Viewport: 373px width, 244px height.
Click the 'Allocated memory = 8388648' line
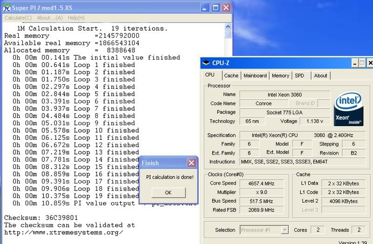point(69,50)
